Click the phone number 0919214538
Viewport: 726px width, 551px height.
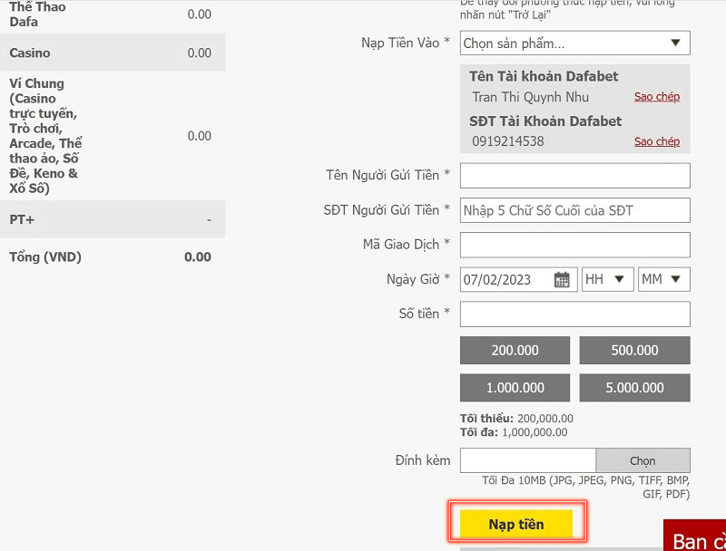pos(508,141)
